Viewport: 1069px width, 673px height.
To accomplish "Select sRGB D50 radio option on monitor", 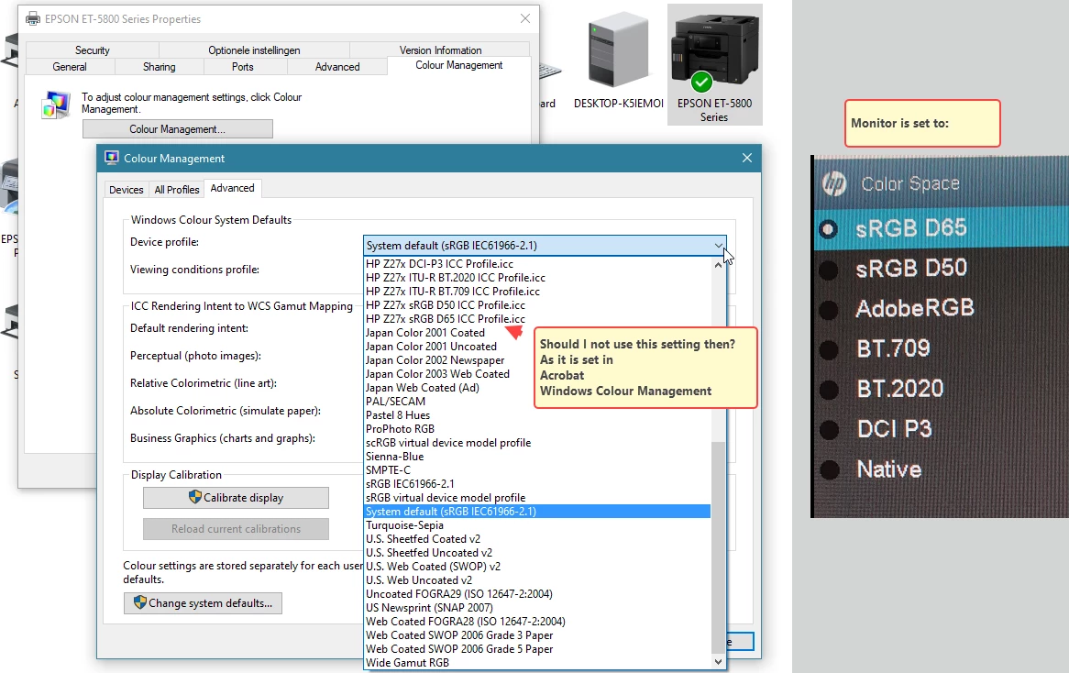I will tap(829, 270).
